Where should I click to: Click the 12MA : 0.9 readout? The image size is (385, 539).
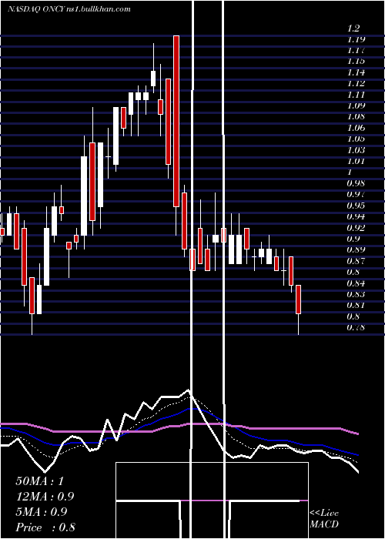click(x=45, y=497)
